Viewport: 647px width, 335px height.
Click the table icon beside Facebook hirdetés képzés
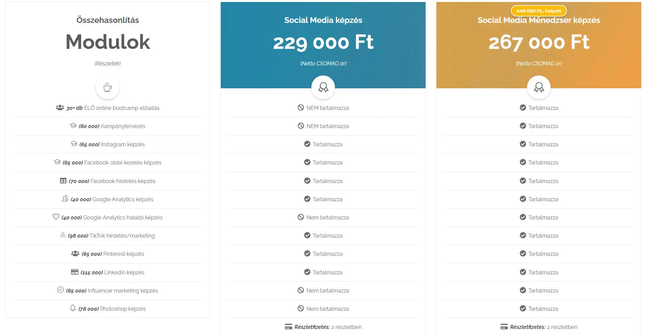point(63,181)
